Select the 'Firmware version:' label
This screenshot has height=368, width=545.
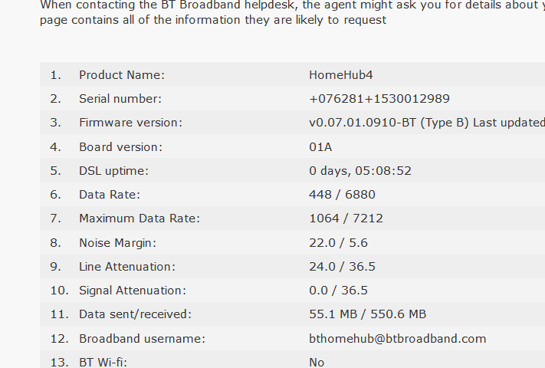tap(130, 123)
